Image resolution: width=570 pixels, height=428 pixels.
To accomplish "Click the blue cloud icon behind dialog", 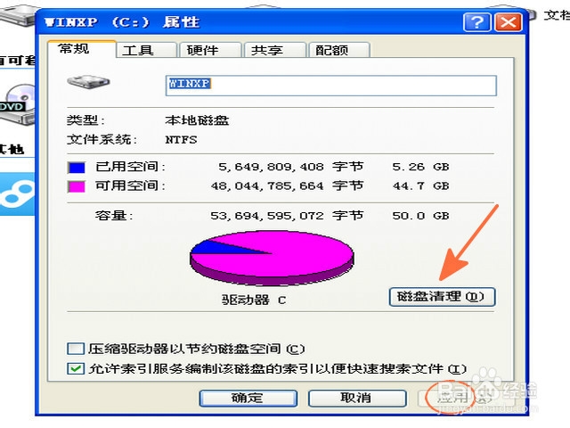I will [18, 193].
